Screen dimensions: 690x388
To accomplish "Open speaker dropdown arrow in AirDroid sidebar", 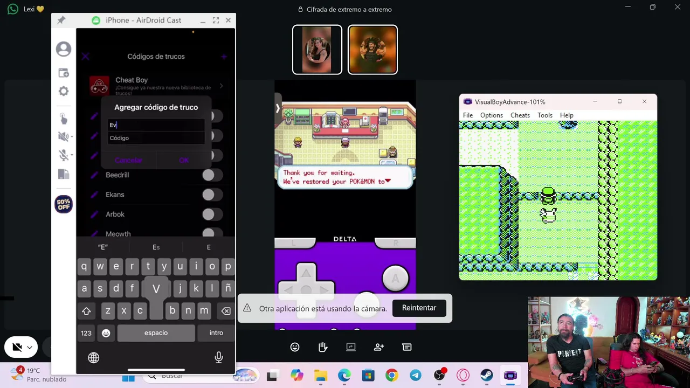I will [72, 137].
